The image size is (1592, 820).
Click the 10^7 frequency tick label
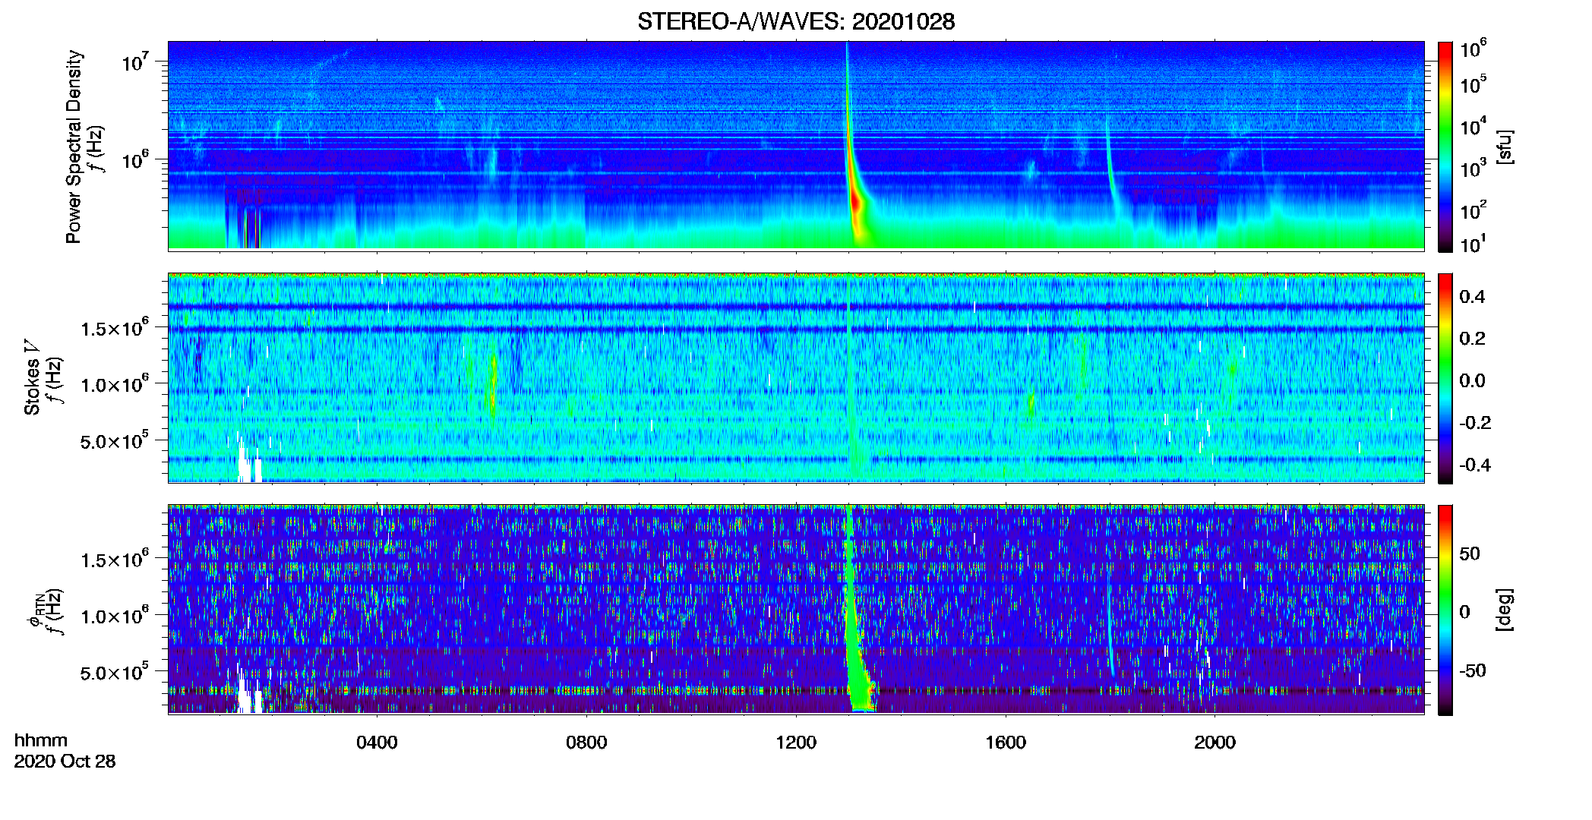(x=137, y=61)
